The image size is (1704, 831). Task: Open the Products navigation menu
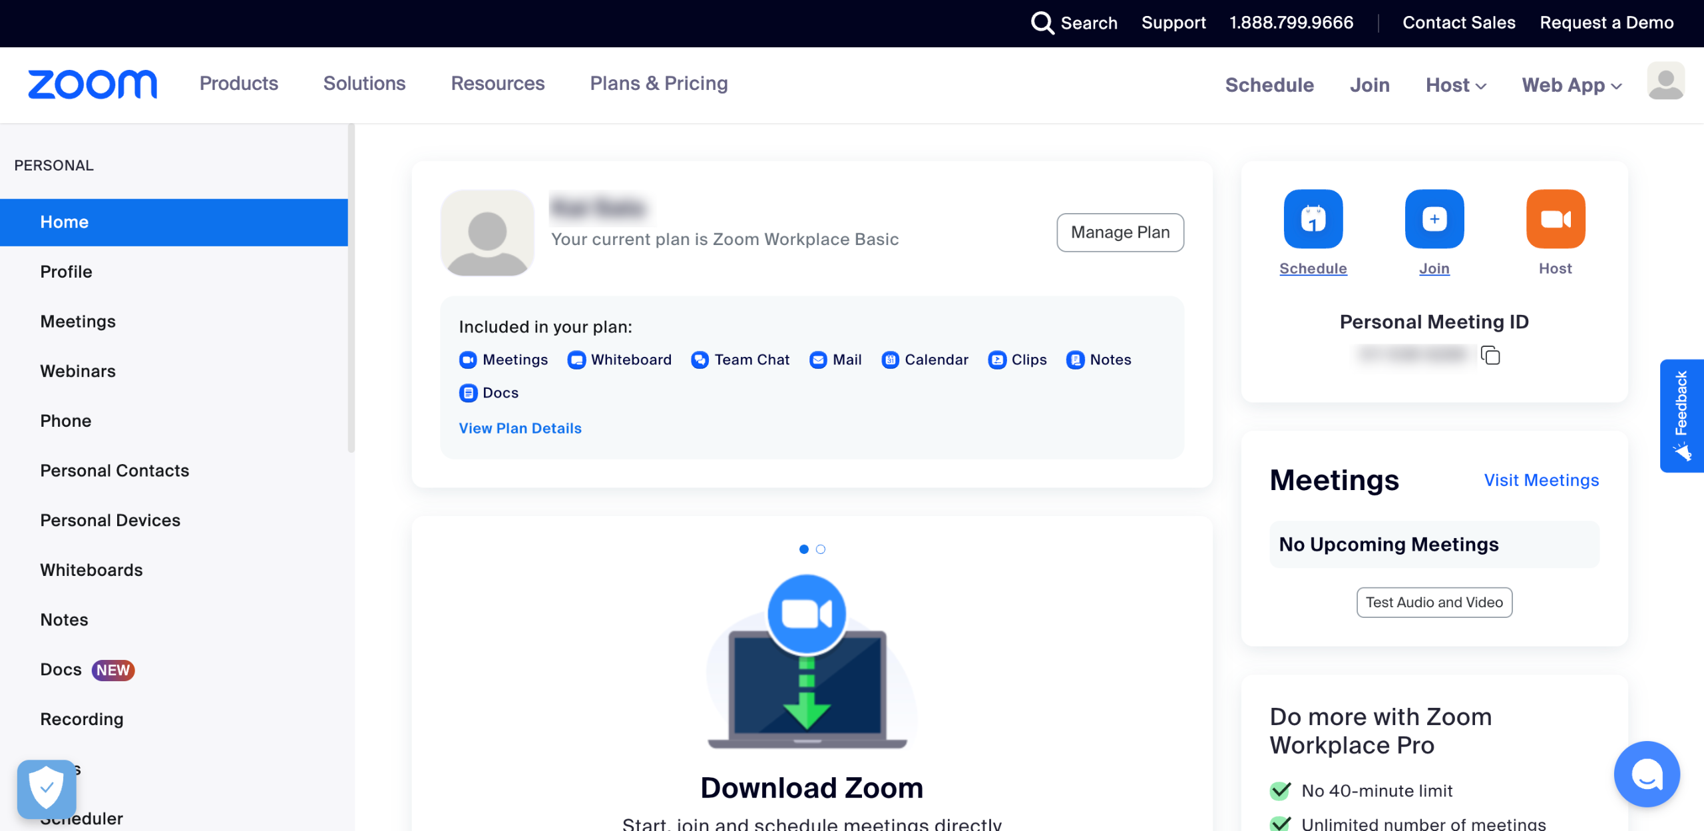pos(238,83)
